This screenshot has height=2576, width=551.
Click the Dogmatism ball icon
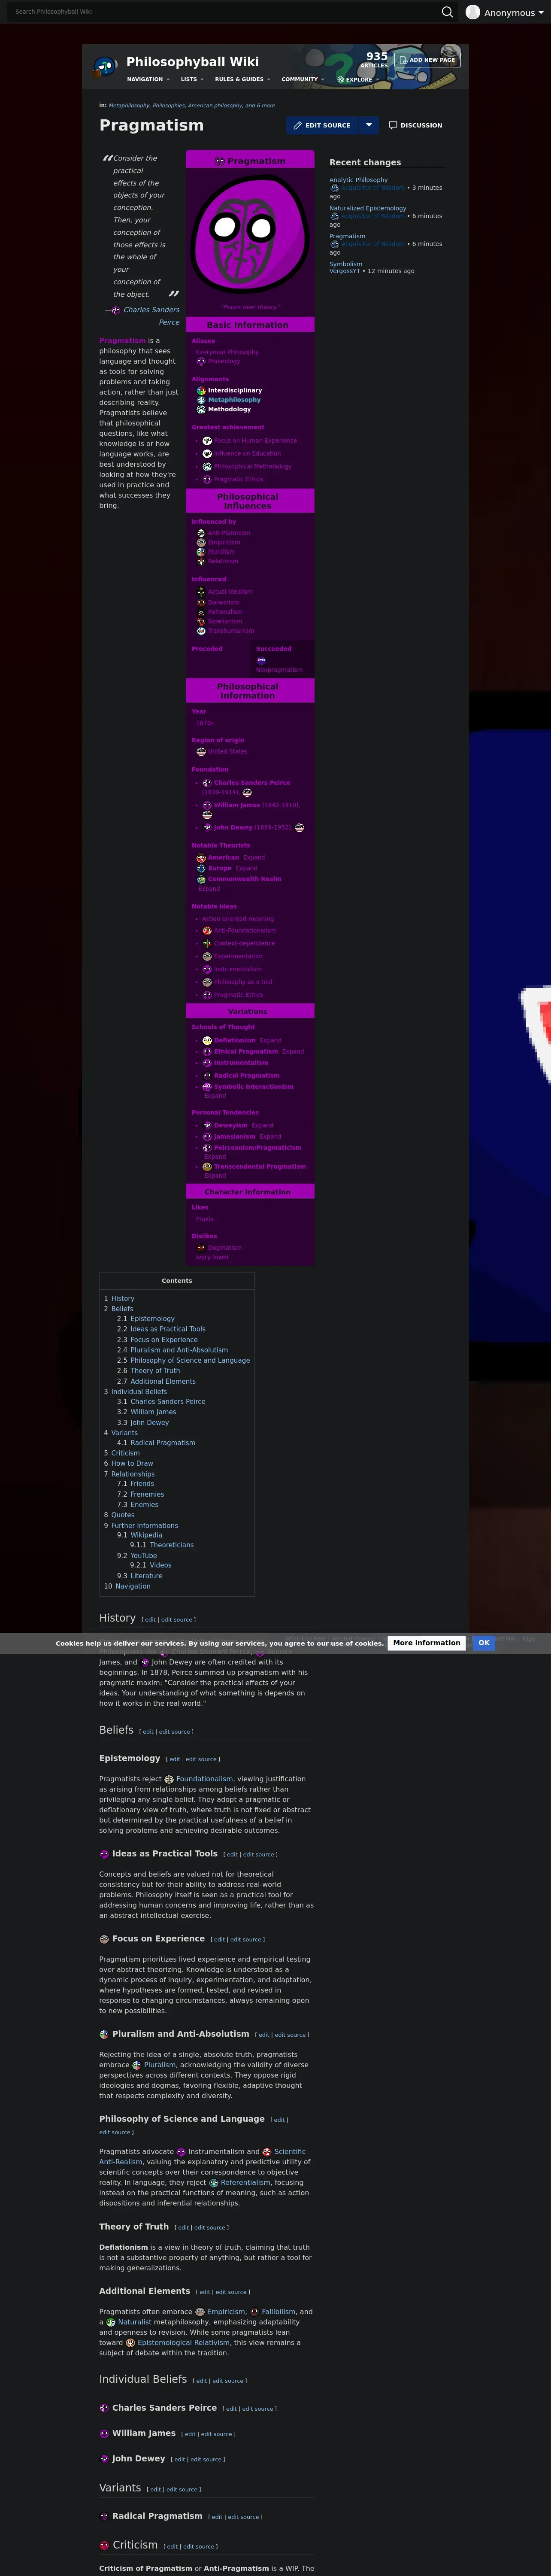(201, 1248)
